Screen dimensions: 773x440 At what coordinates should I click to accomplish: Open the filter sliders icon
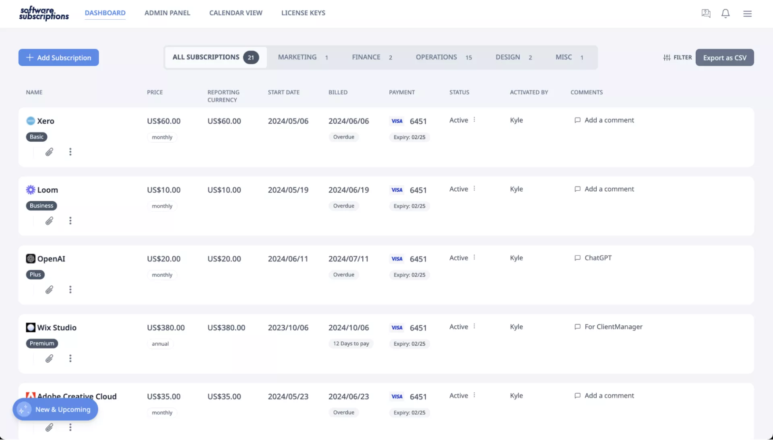coord(667,58)
